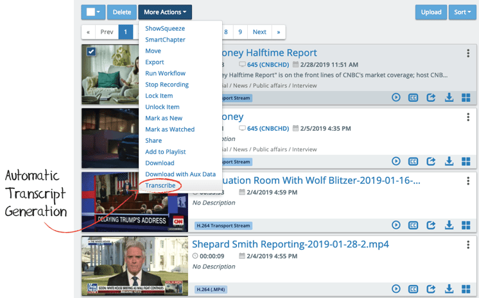Viewport: 479px width, 298px height.
Task: Uncheck the Halftime Report thumbnail checkbox
Action: (91, 52)
